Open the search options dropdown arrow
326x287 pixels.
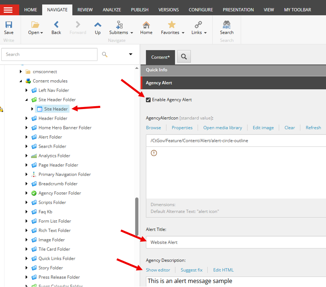[130, 54]
